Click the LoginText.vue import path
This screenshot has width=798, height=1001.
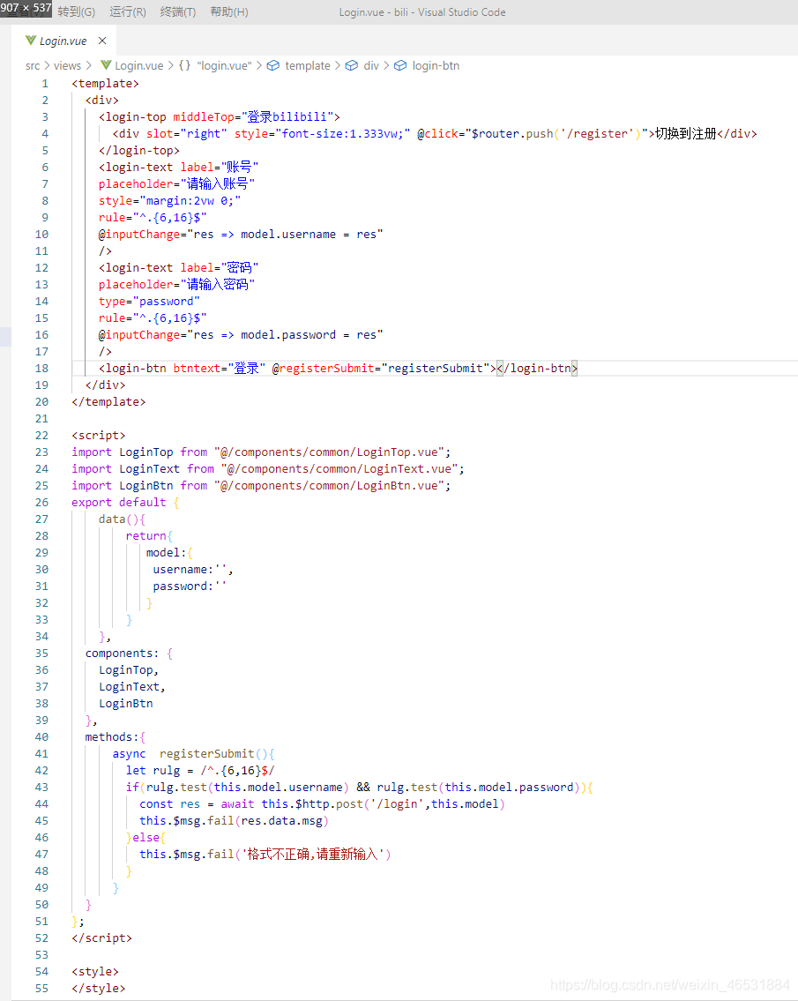click(339, 468)
